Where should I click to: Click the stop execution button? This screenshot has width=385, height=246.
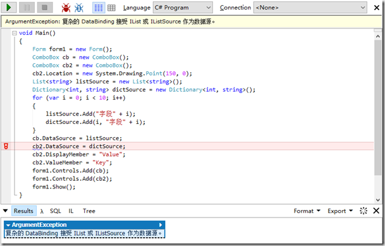(45, 8)
